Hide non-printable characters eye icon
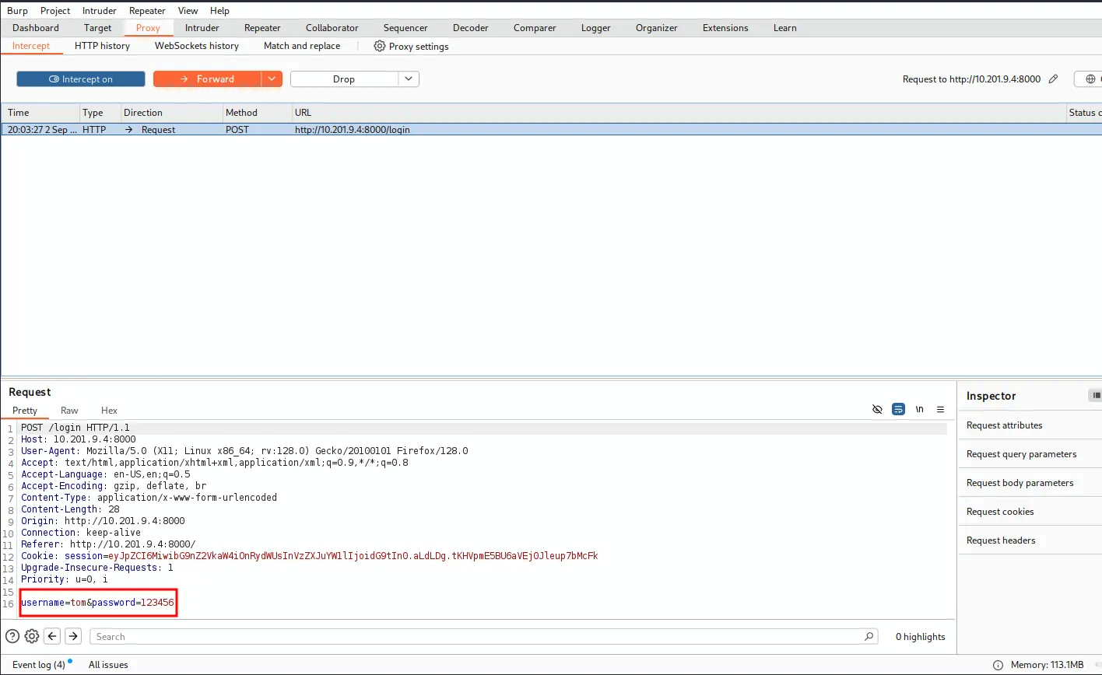 tap(877, 409)
